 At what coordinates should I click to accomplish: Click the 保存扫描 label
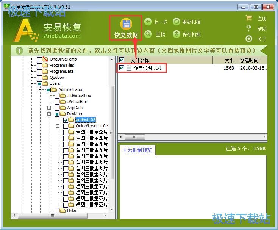[x=192, y=34]
